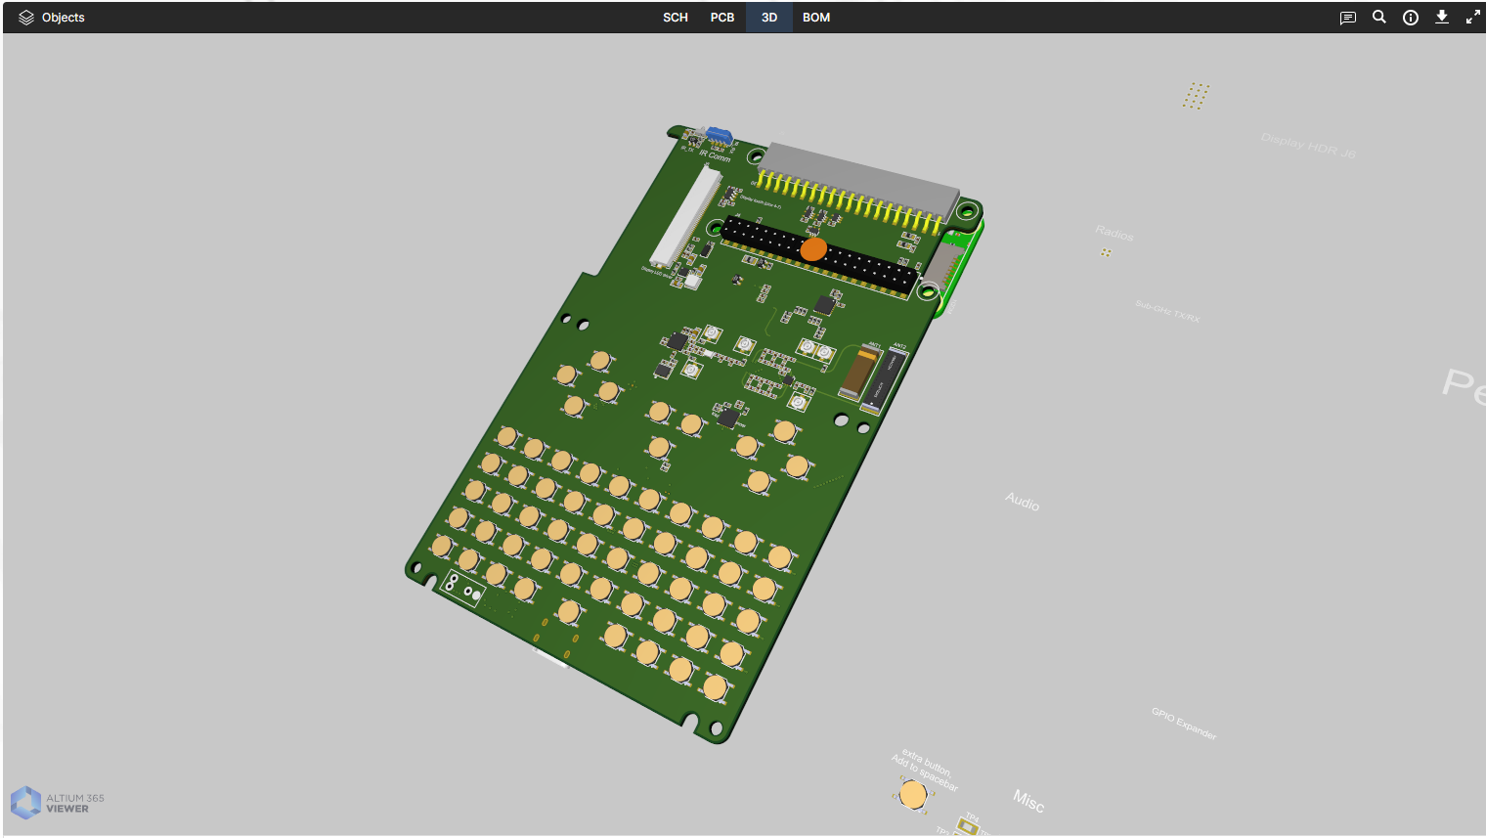Select the orange round component on header
The image size is (1486, 838).
813,249
